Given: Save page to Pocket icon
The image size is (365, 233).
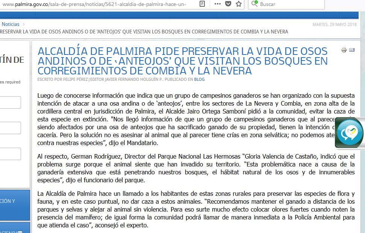Looking at the screenshot, I should tap(228, 4).
